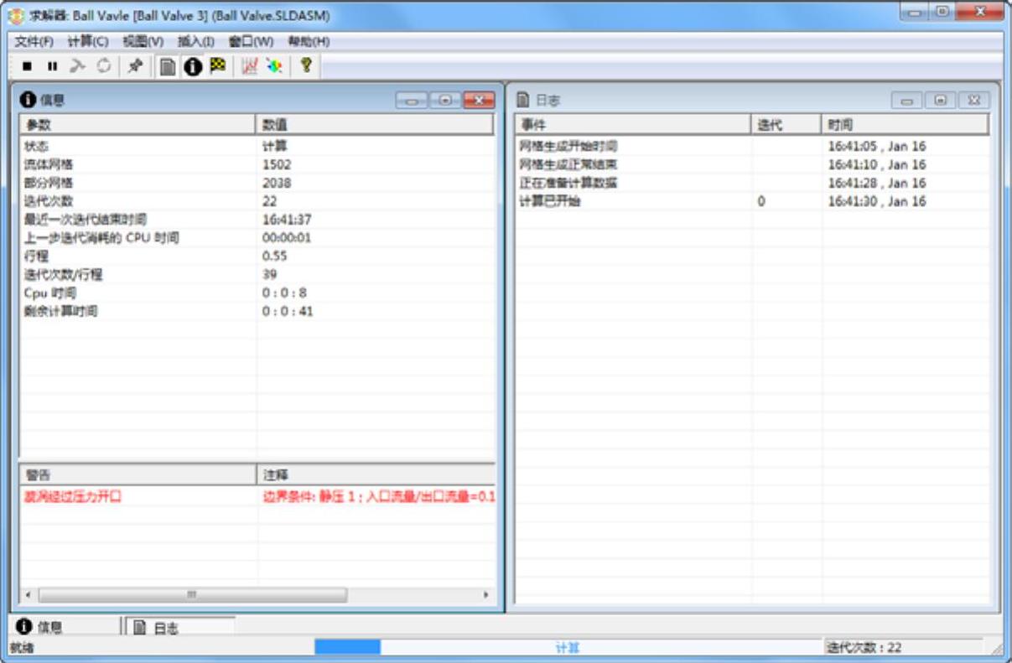Viewport: 1012px width, 663px height.
Task: Show the info window via black info icon
Action: 193,66
